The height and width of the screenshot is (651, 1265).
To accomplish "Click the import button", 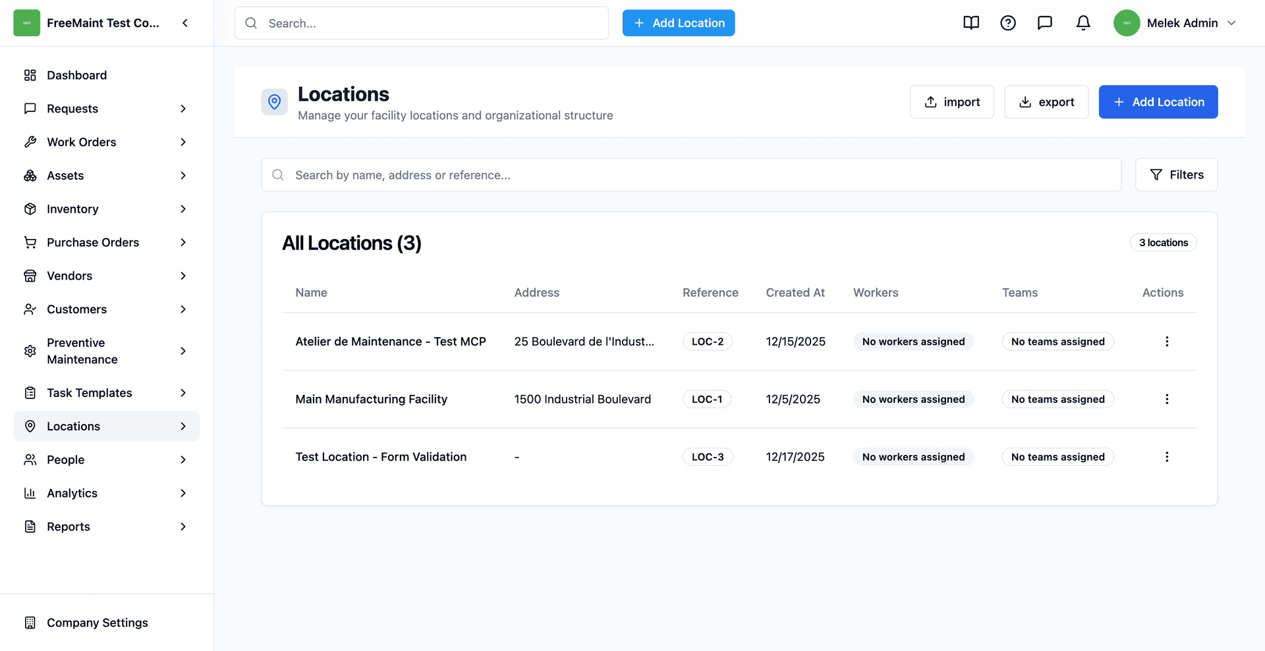I will point(952,102).
